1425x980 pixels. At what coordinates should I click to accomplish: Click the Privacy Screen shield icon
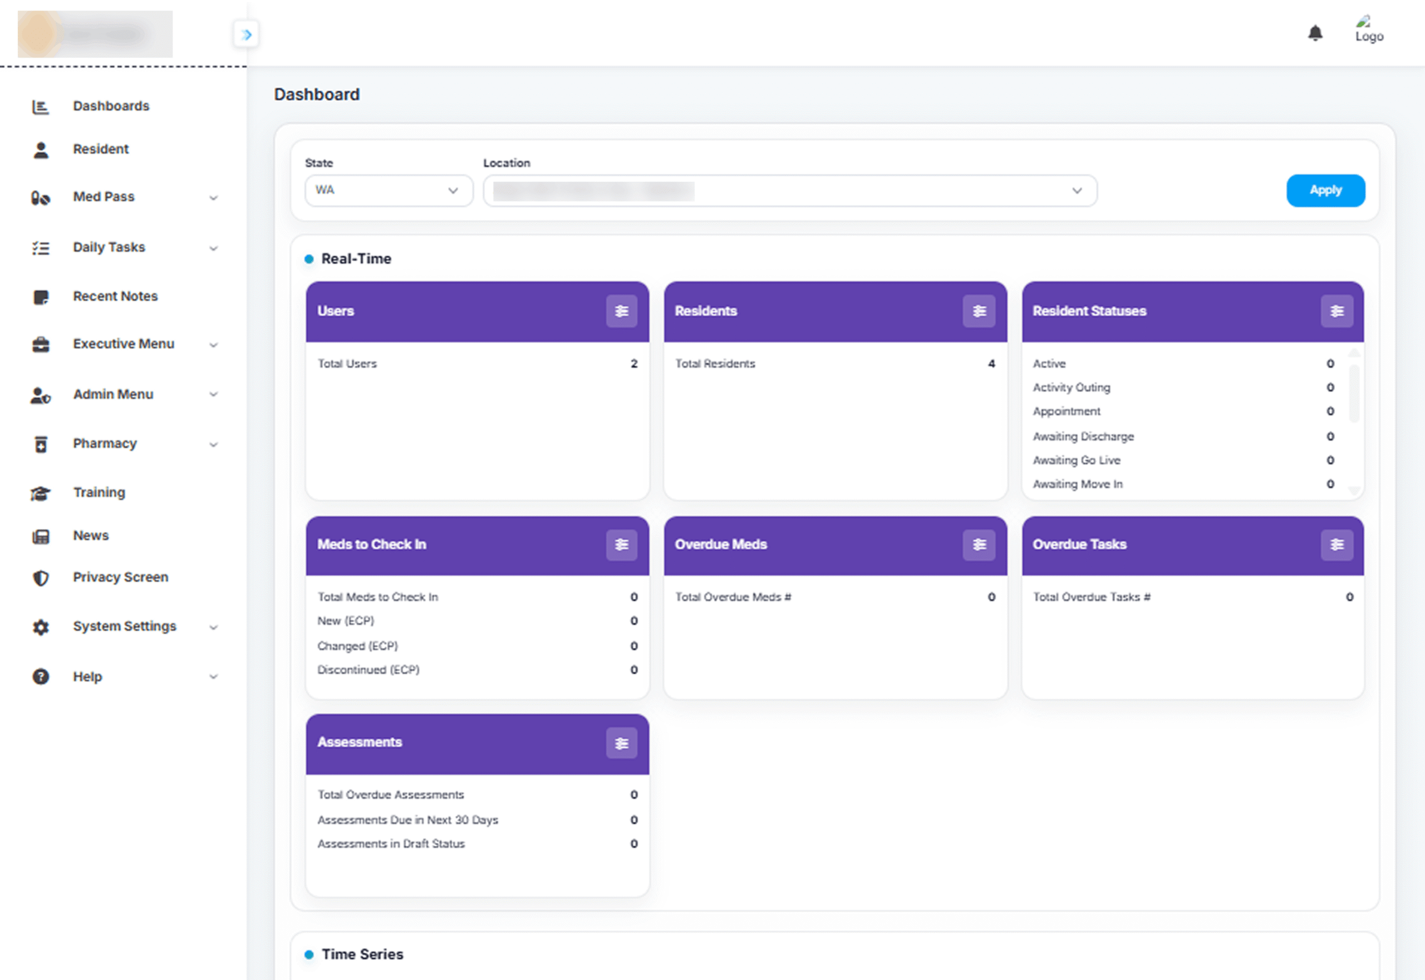pos(41,578)
